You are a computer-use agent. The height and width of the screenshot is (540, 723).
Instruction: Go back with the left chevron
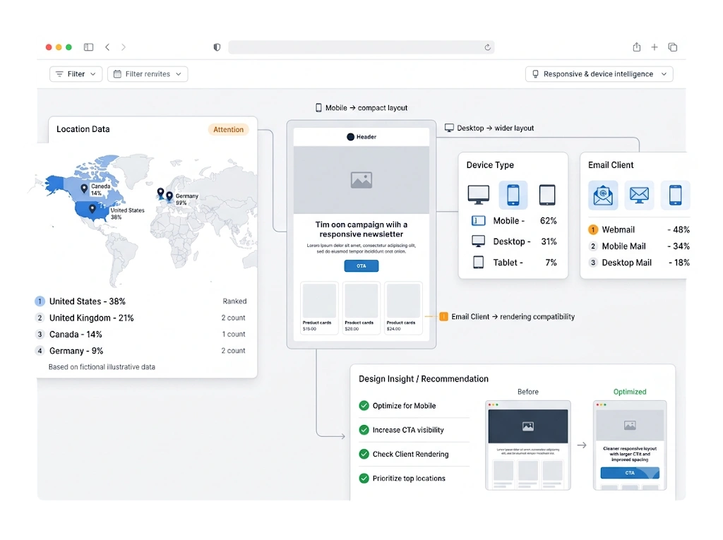(x=107, y=47)
